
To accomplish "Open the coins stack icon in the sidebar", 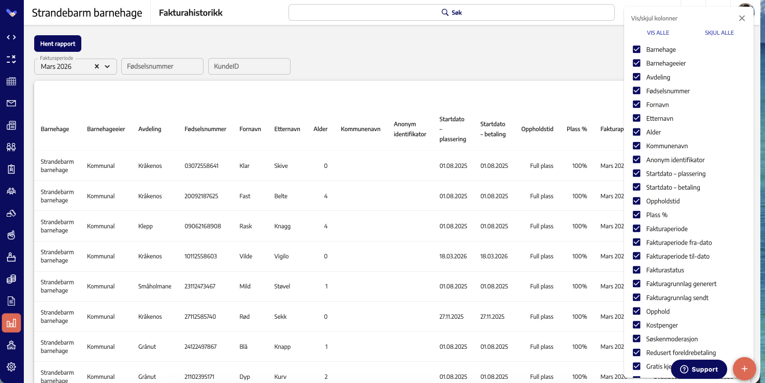I will pyautogui.click(x=11, y=279).
